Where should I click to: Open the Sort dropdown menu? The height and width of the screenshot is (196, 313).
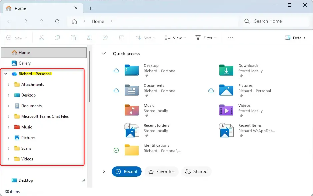tap(145, 38)
